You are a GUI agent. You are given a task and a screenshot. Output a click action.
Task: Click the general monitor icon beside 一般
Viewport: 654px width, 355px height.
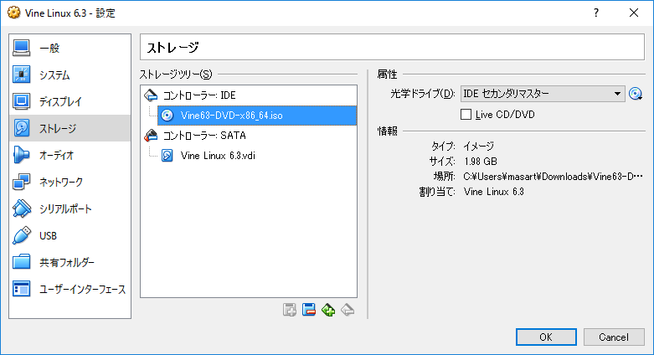coord(21,48)
